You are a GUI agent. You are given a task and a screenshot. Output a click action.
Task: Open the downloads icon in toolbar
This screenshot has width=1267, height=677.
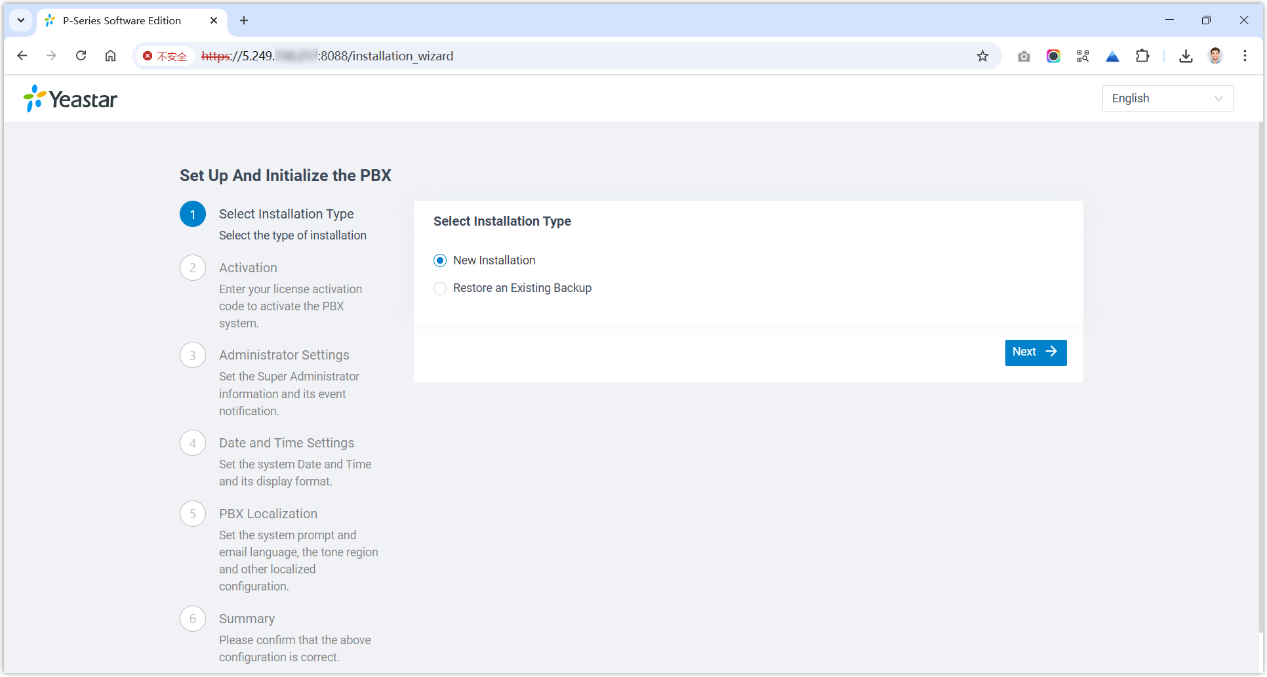click(x=1185, y=56)
